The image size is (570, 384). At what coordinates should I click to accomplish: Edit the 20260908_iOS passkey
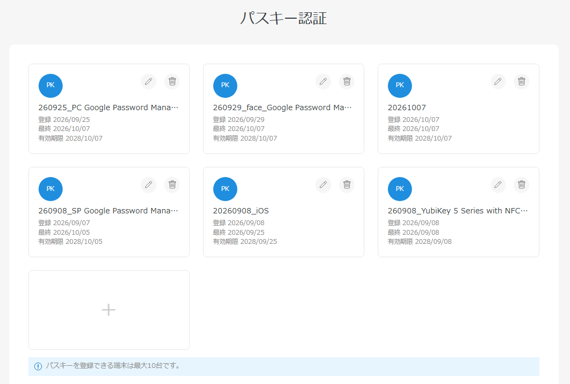[x=323, y=185]
